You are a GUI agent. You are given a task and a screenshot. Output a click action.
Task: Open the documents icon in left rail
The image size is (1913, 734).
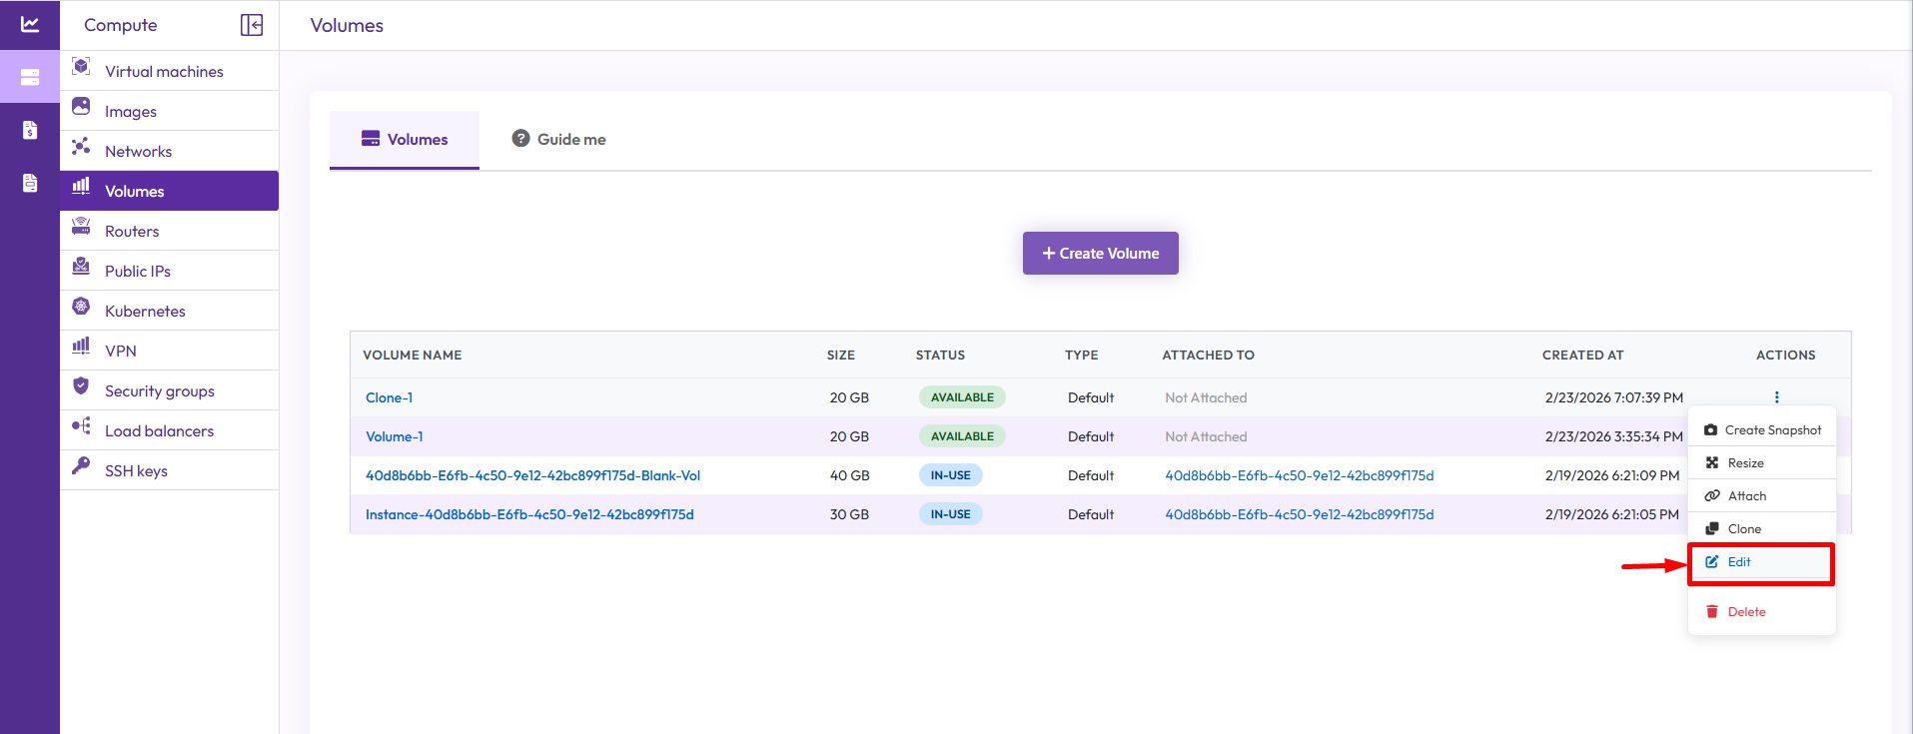30,183
